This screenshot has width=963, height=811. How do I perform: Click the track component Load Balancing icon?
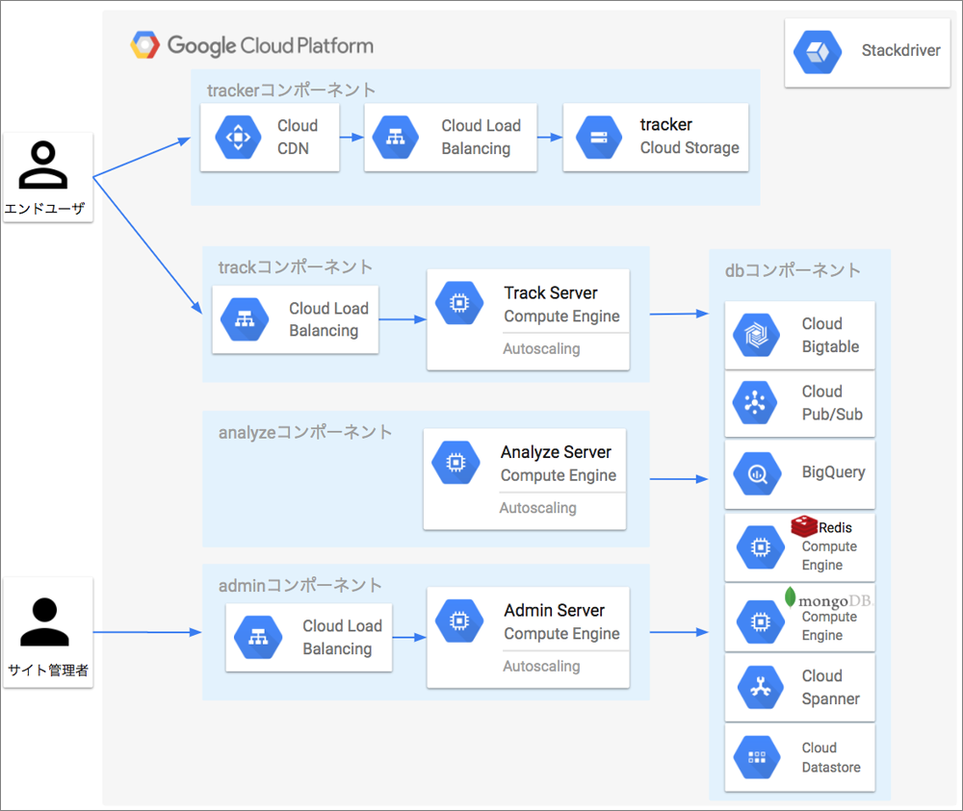[245, 319]
